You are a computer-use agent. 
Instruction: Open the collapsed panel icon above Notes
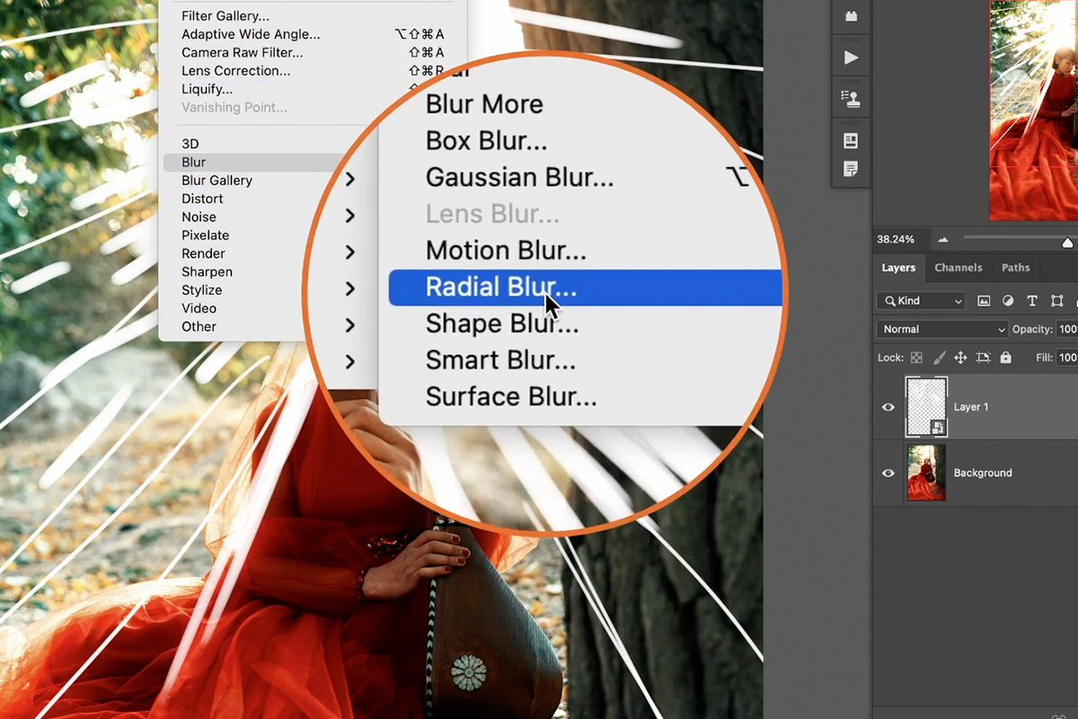852,141
